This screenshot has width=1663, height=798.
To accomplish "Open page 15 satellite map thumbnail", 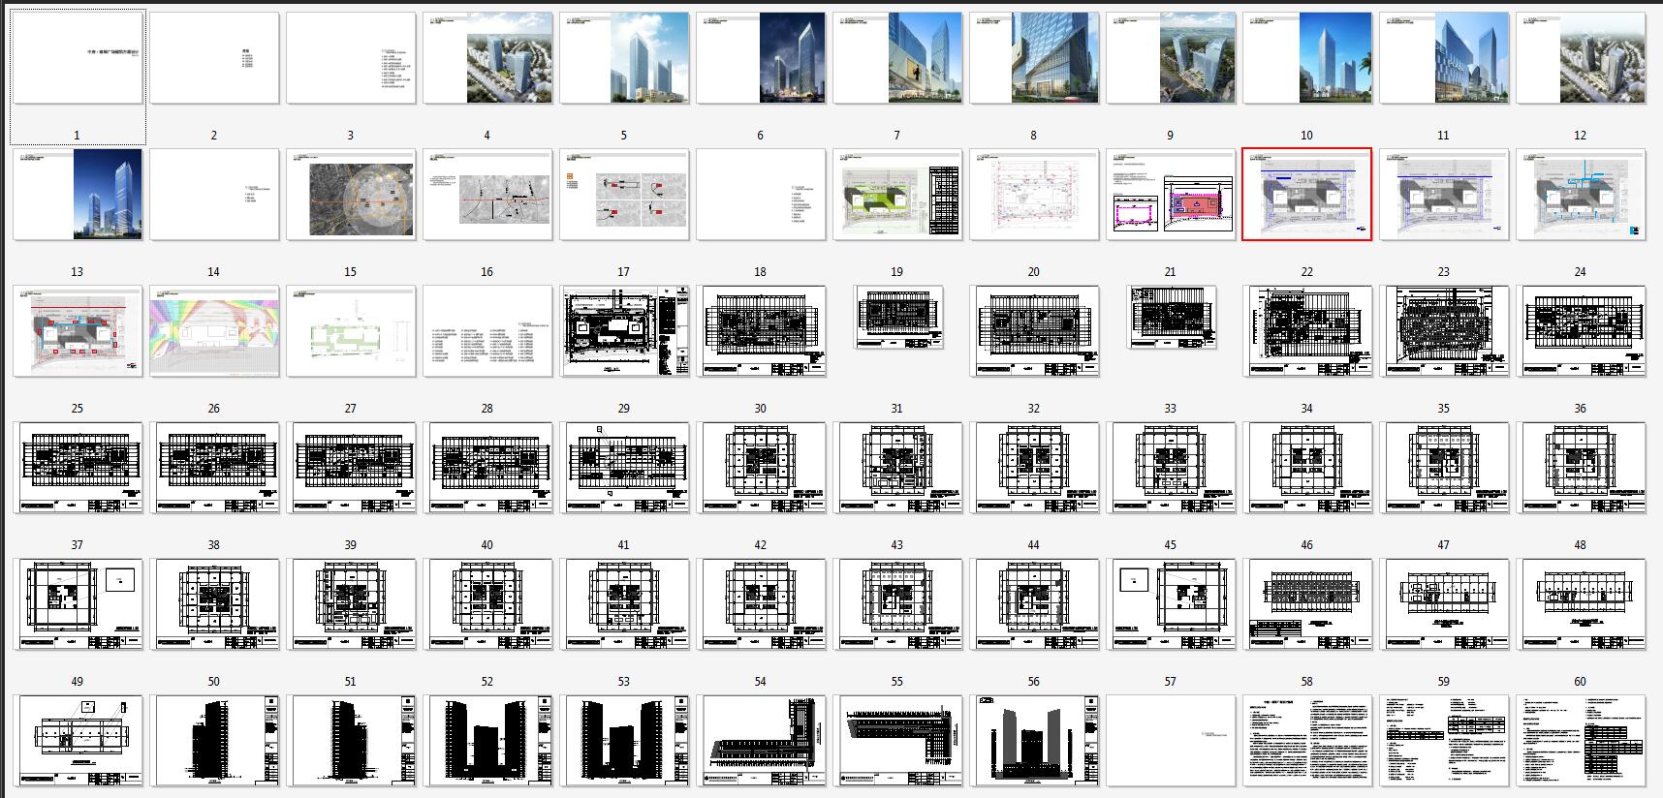I will tap(351, 195).
